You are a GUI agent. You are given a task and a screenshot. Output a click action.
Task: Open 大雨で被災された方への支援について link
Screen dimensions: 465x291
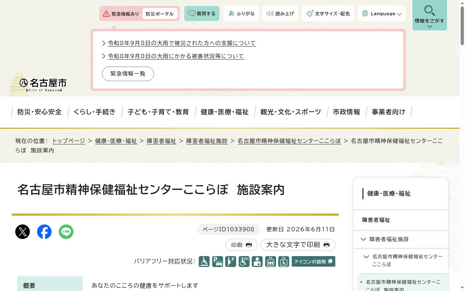[x=182, y=43]
